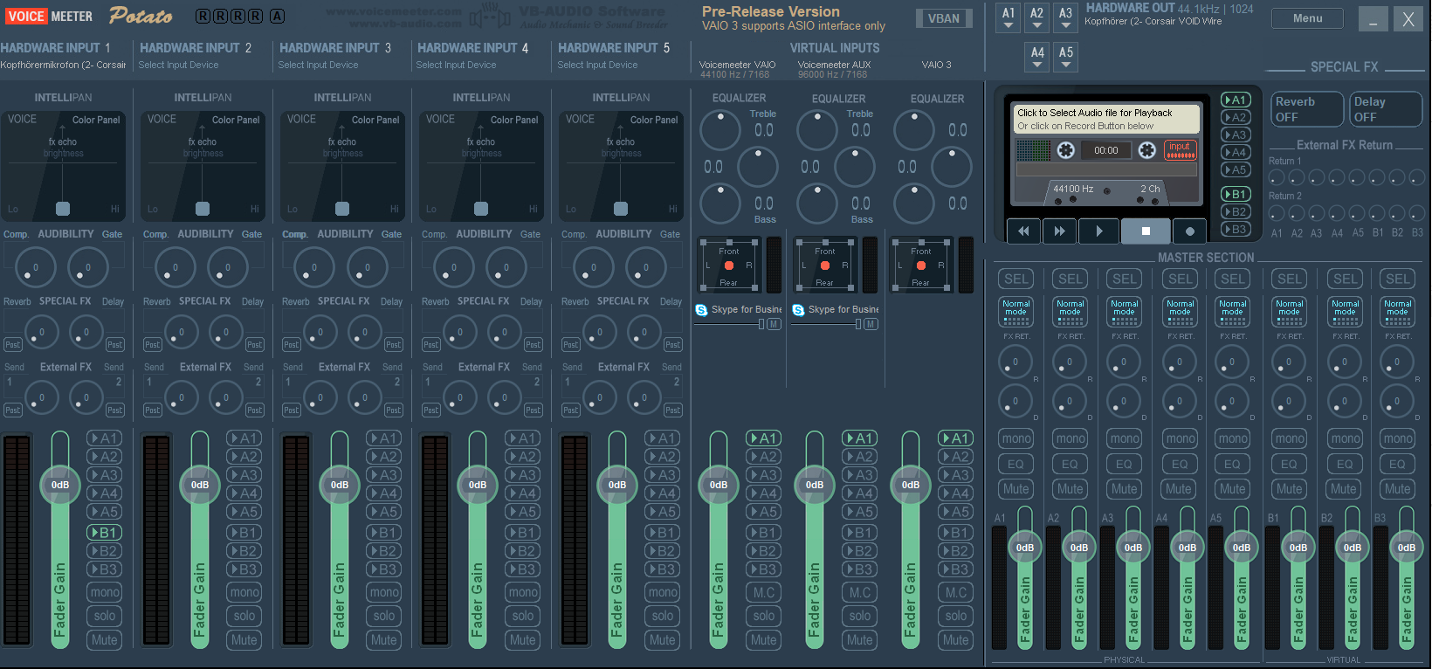This screenshot has height=669, width=1432.
Task: Open the Menu button
Action: tap(1307, 18)
